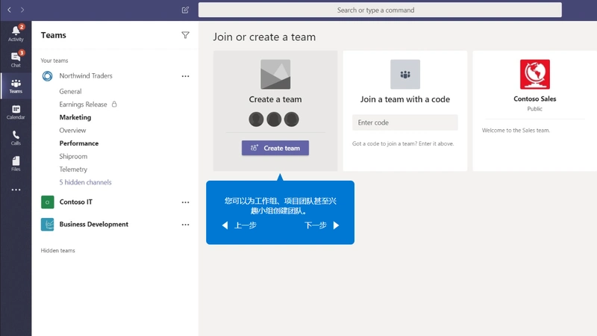This screenshot has height=336, width=597.
Task: Expand the Hidden teams section
Action: 58,250
